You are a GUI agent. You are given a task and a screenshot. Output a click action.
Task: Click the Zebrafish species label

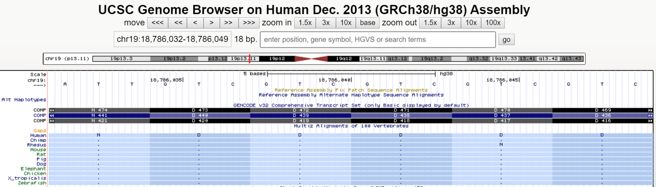click(32, 183)
